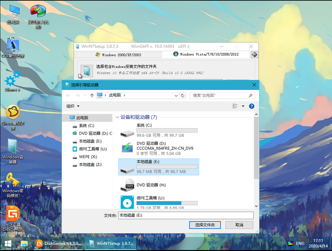332x251 pixels.
Task: Launch the Ghost备份还原 desktop icon
Action: 13,118
